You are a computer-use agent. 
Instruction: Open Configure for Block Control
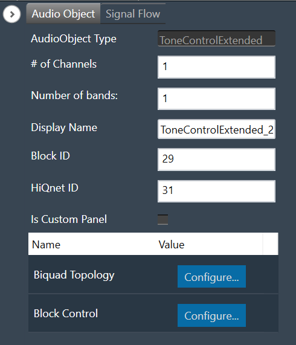[211, 315]
